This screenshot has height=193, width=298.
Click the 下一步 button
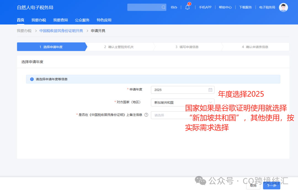point(271,186)
